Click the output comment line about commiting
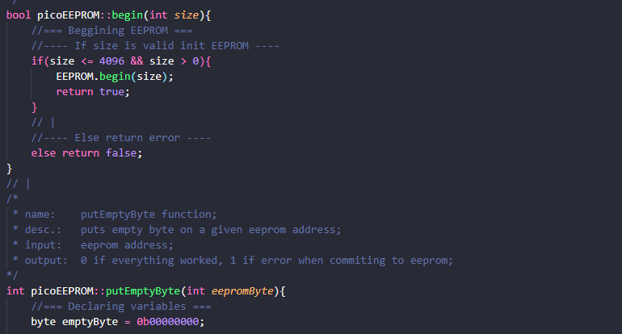 coord(233,261)
